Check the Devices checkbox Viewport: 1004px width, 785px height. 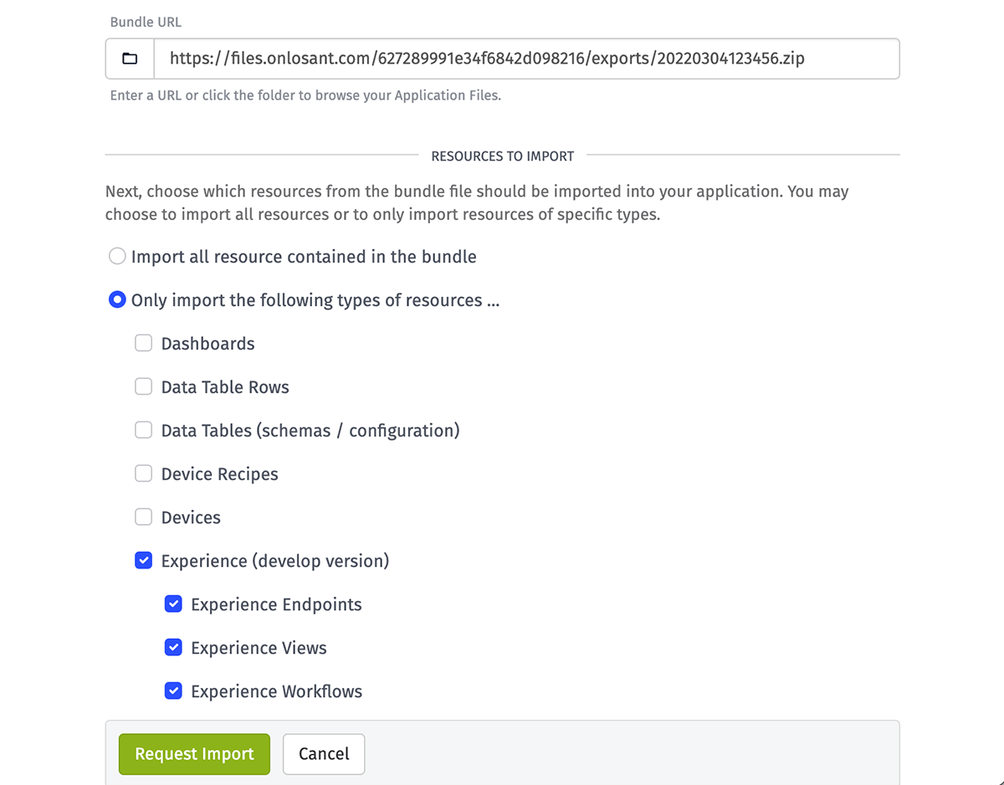tap(143, 517)
